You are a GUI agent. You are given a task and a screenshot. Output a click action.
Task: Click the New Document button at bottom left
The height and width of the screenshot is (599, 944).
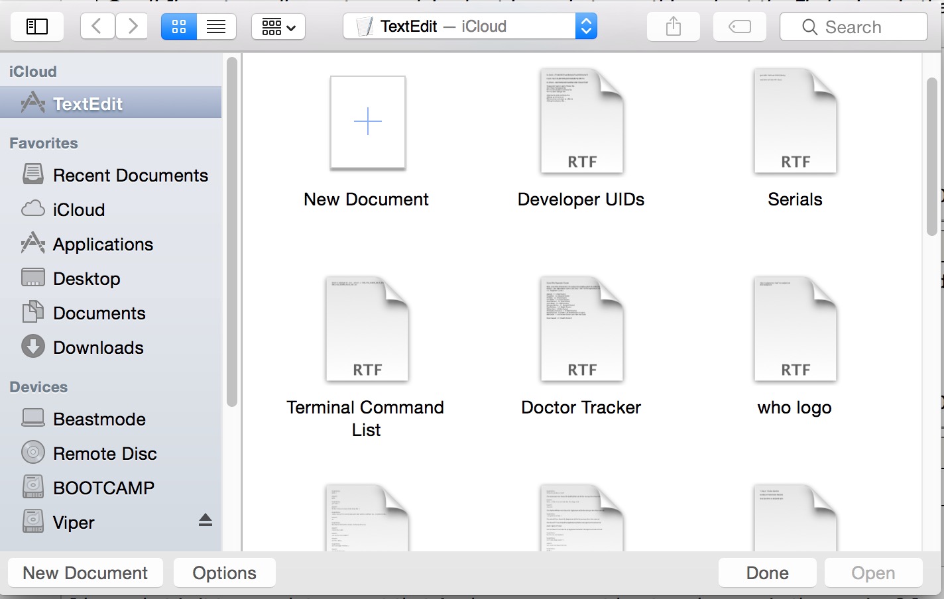tap(86, 572)
